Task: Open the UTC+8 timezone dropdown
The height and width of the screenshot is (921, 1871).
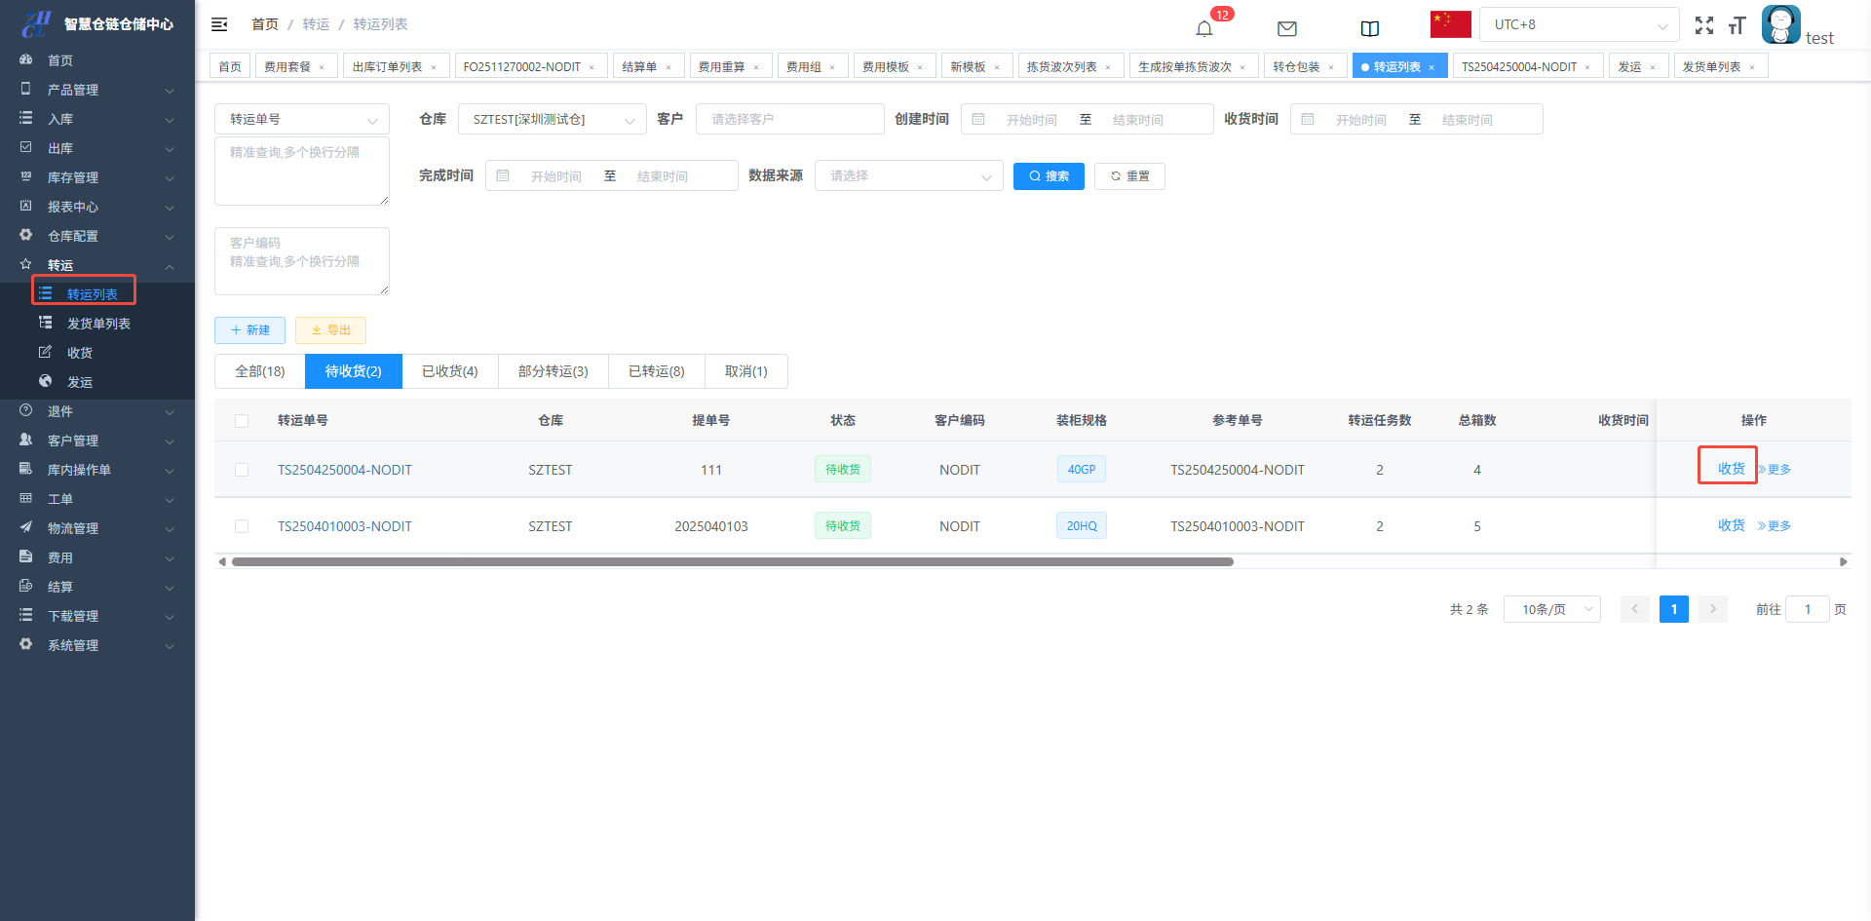Action: point(1578,24)
